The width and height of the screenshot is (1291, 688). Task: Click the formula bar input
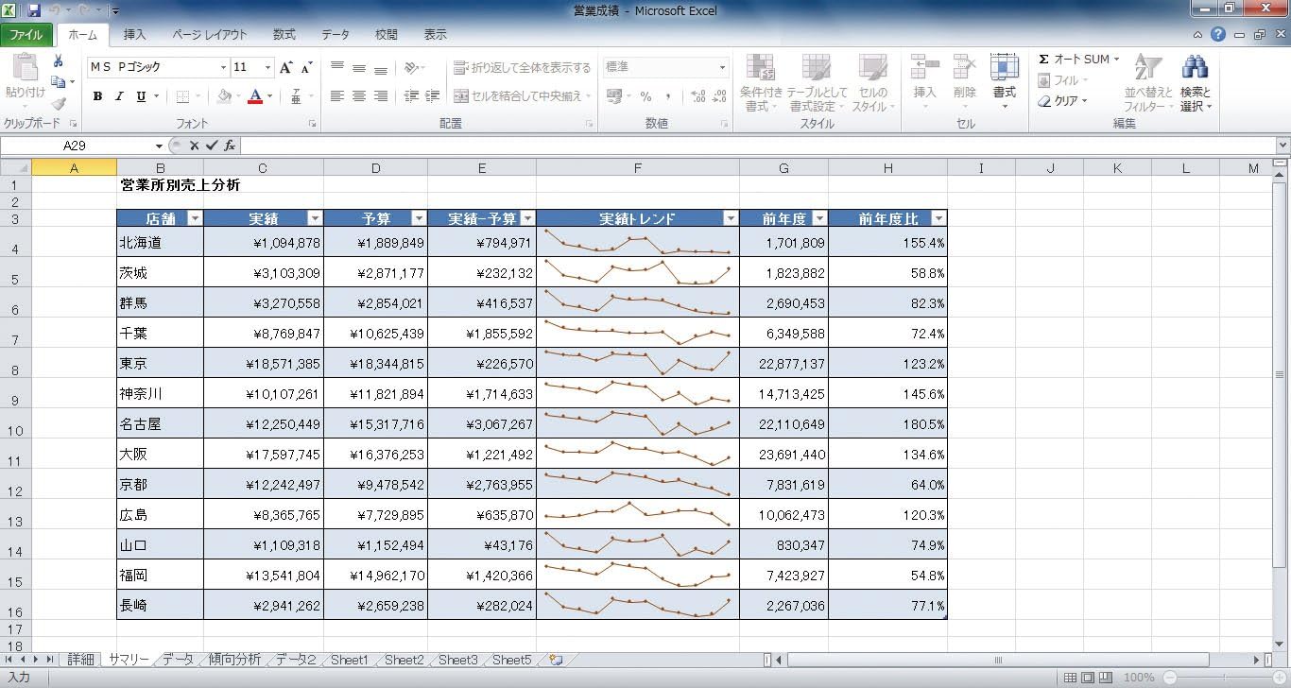(757, 146)
